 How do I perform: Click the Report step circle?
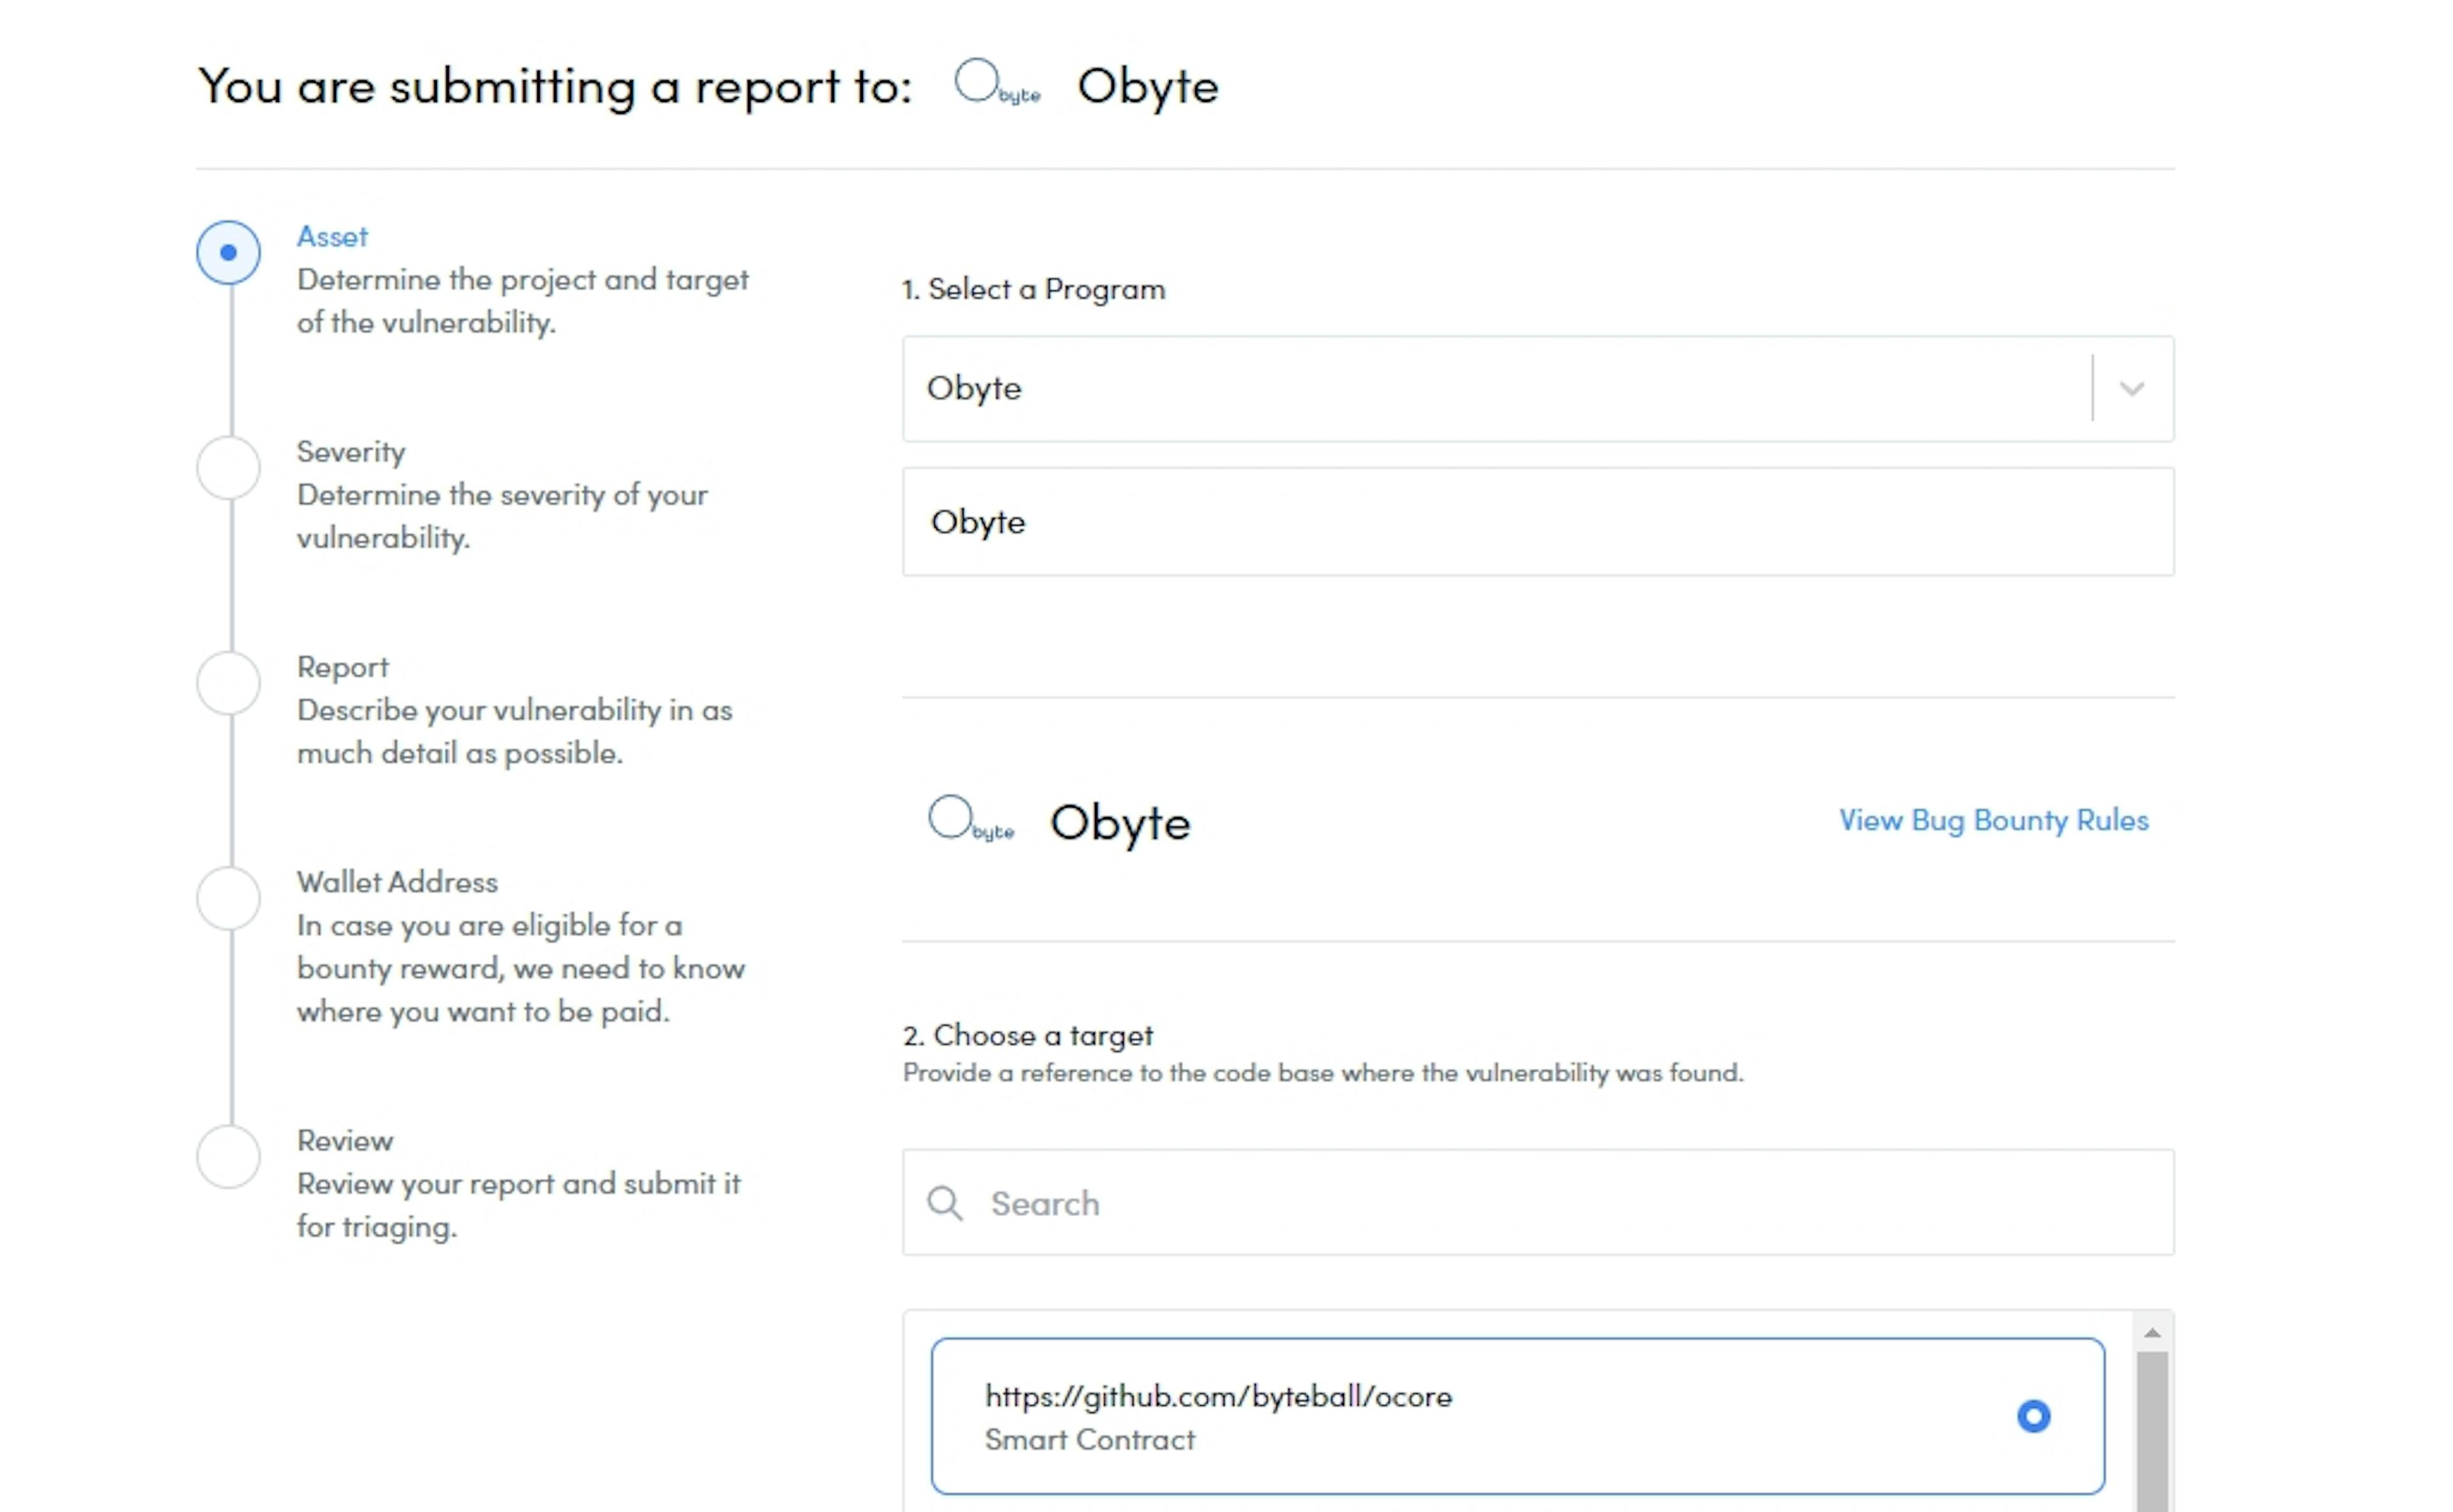[x=228, y=683]
